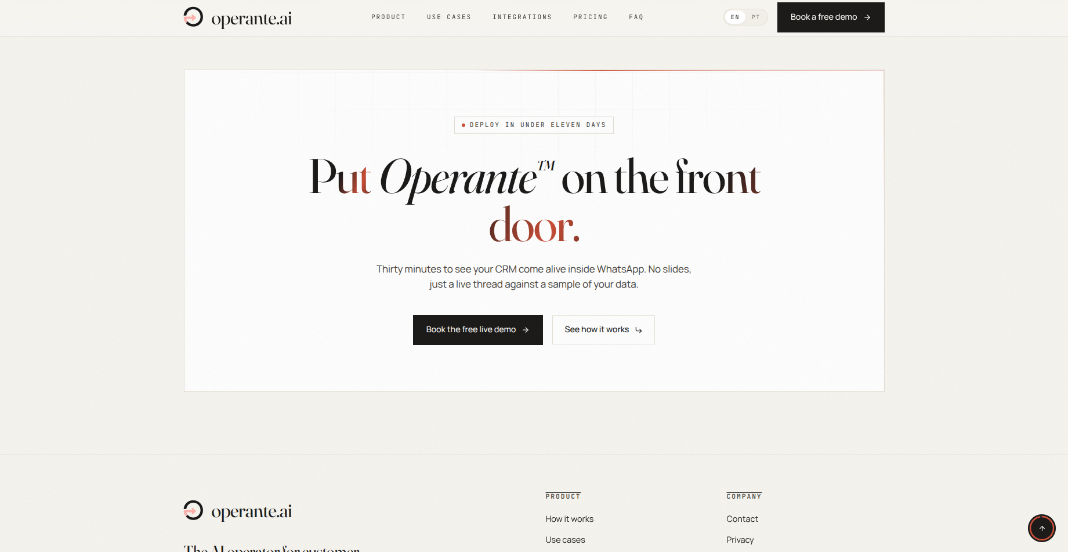
Task: Jump to FAQ from the top menu
Action: [636, 17]
